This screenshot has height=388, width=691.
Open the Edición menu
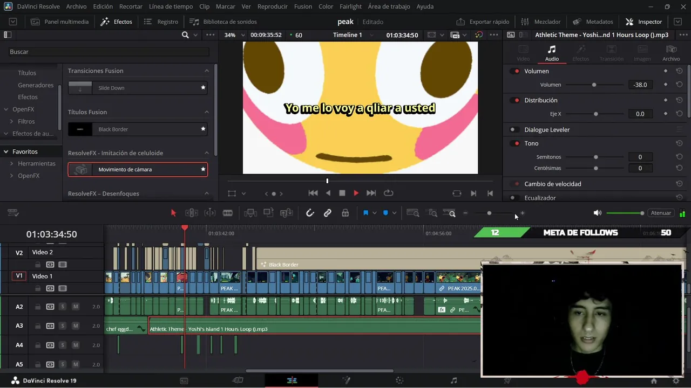(x=103, y=6)
